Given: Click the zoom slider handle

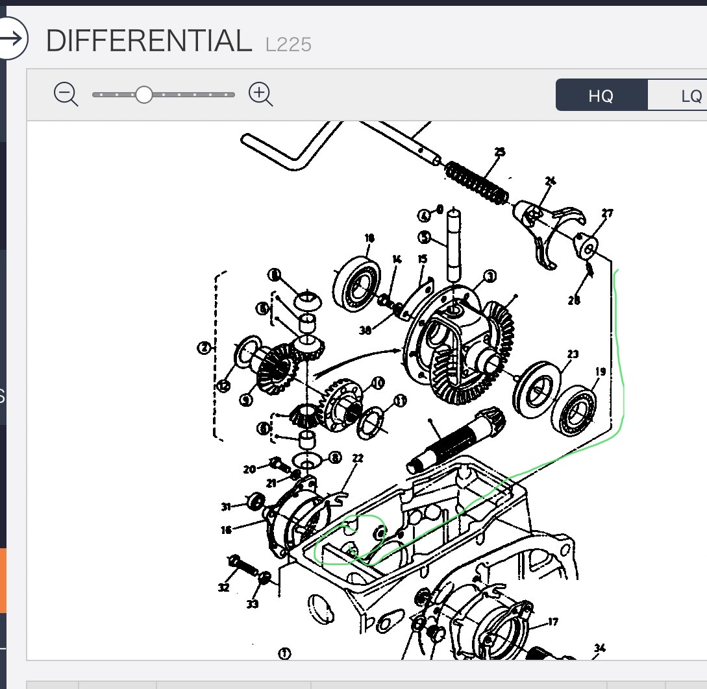Looking at the screenshot, I should 143,95.
